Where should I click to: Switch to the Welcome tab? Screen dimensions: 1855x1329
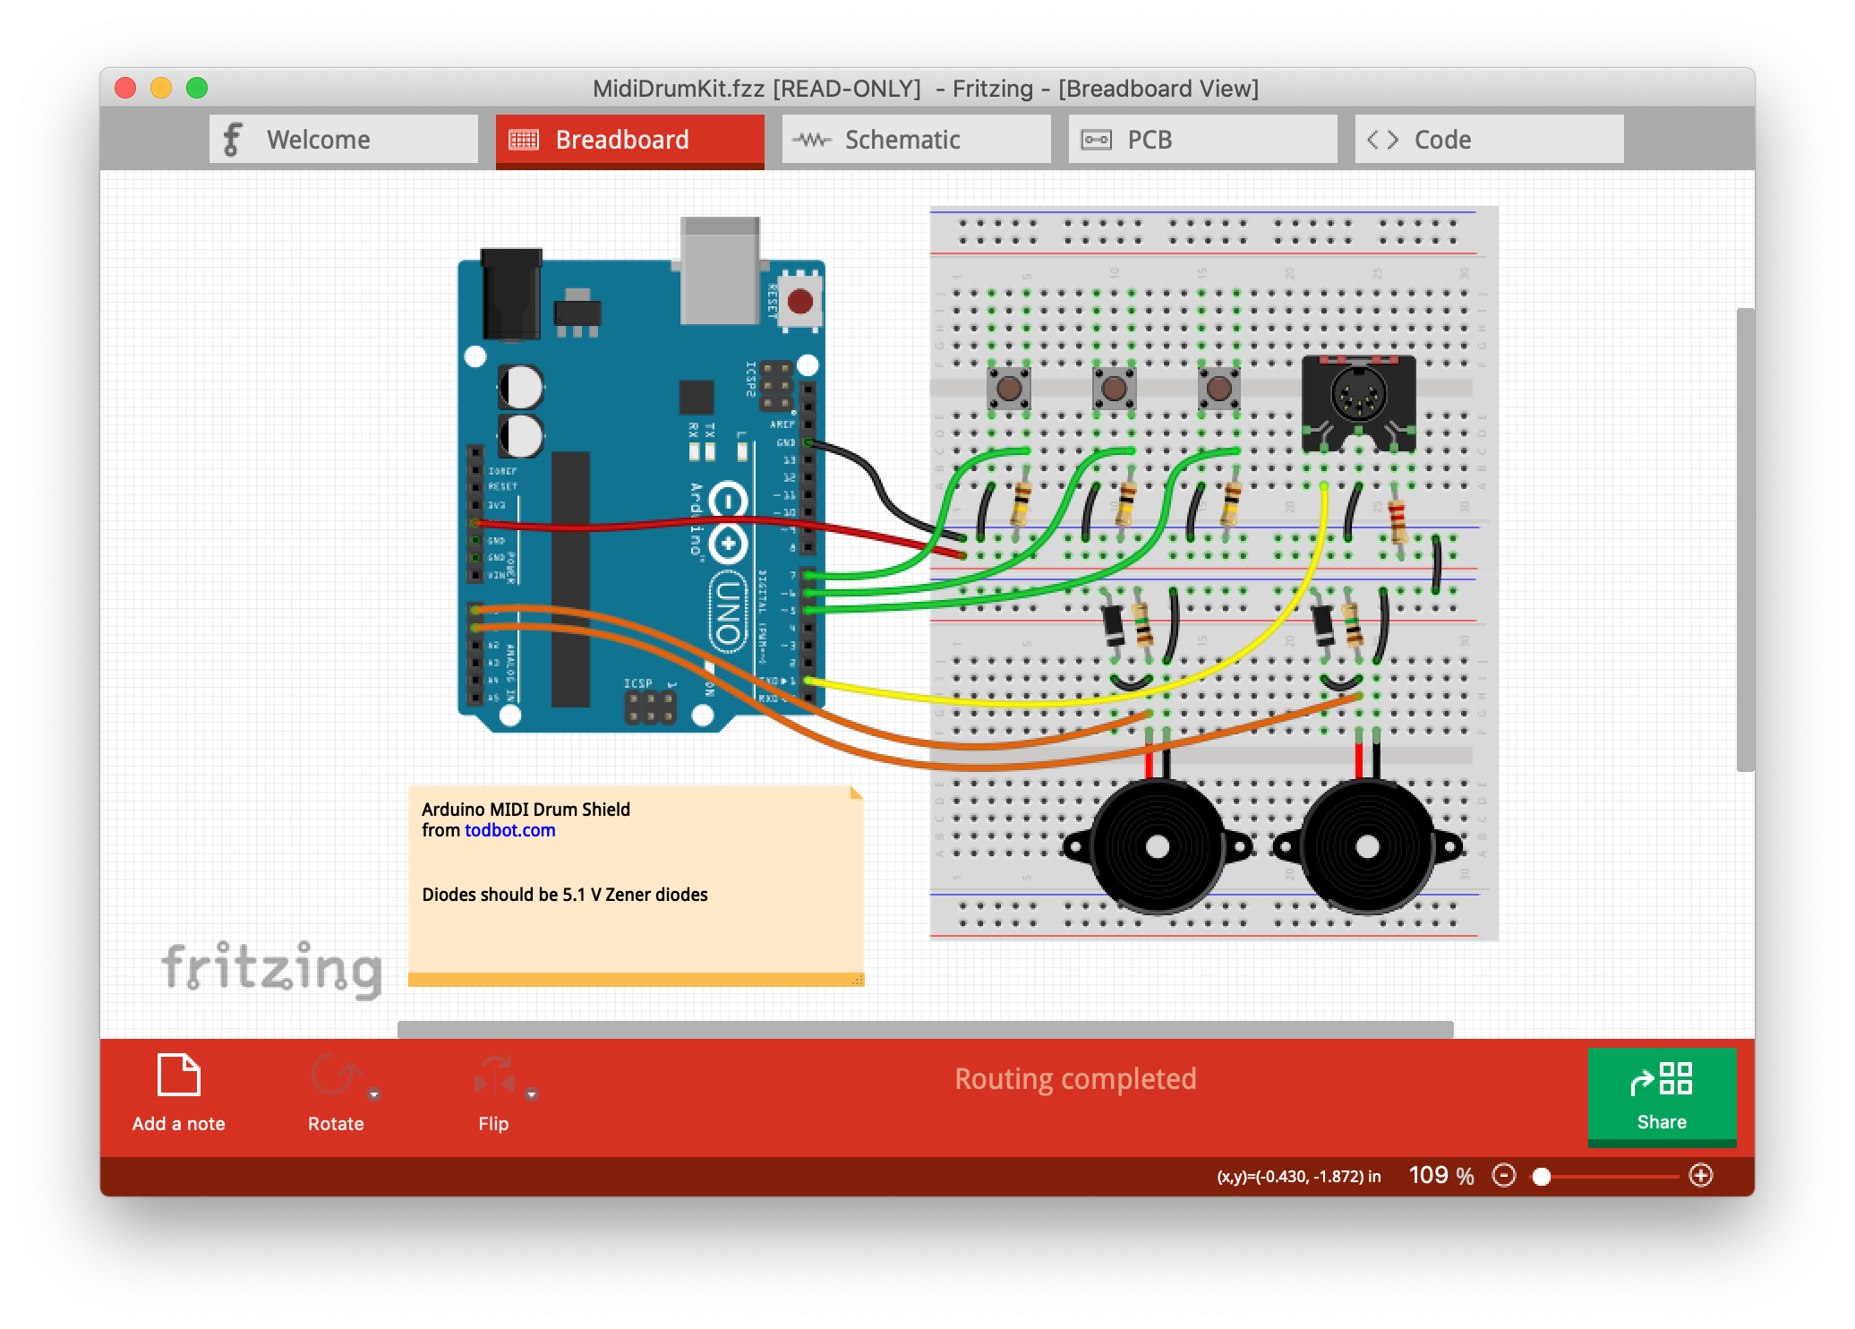(x=344, y=140)
